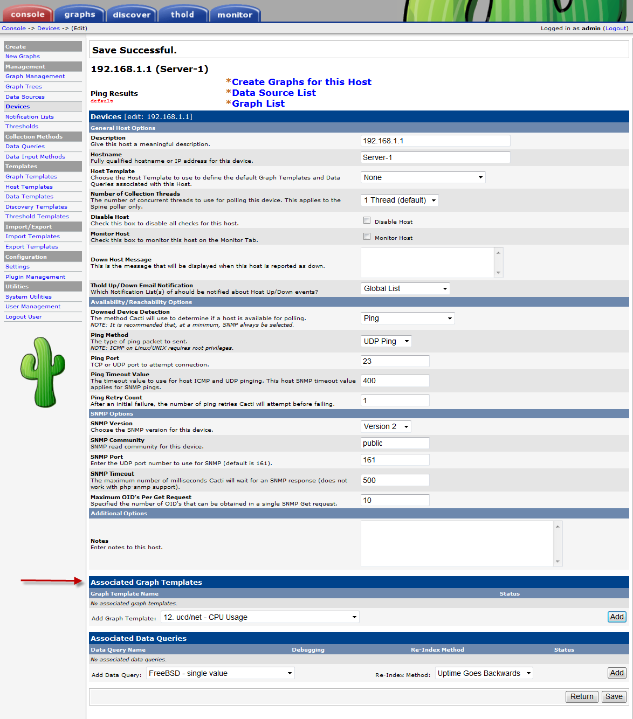This screenshot has width=633, height=719.
Task: Expand the Collection Threads dropdown
Action: (400, 200)
